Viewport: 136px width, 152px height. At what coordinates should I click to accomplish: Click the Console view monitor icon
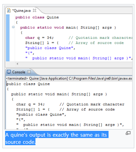click(9, 72)
